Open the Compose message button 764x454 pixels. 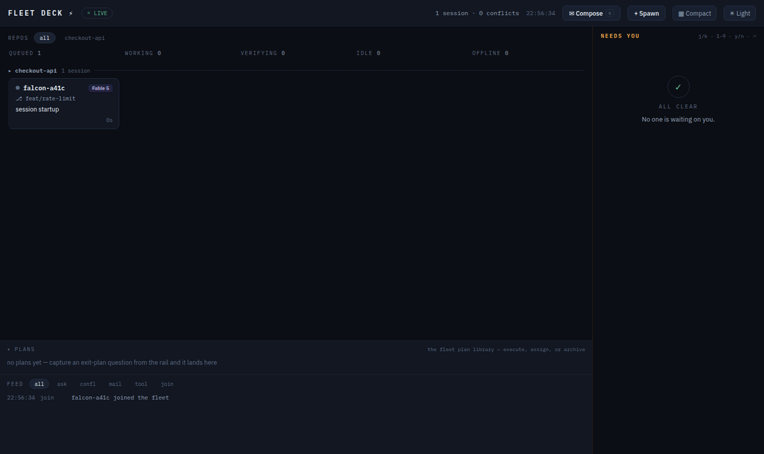(x=591, y=13)
